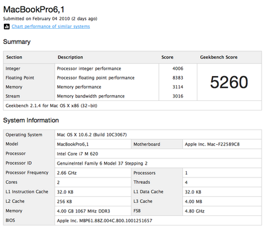Open Chart performance of similar systems link

[x=51, y=26]
